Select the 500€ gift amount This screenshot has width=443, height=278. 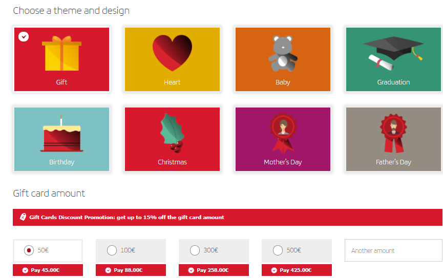coord(278,250)
